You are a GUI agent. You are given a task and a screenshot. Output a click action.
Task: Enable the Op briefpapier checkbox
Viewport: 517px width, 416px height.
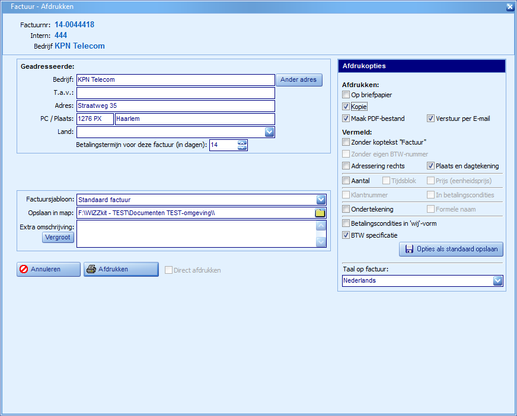pyautogui.click(x=346, y=95)
